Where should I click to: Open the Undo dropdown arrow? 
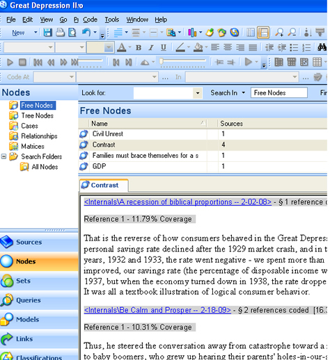(x=95, y=32)
